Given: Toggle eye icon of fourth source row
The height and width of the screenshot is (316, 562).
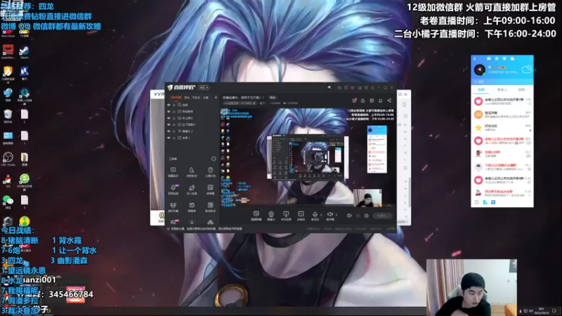Looking at the screenshot, I should coord(169,124).
